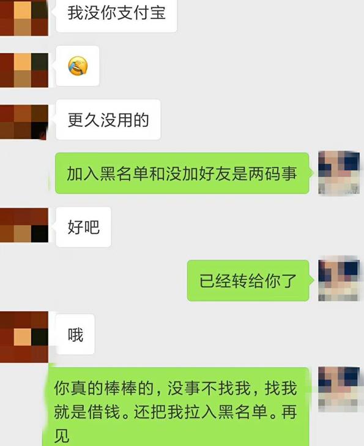Tap the contact avatar beside 我没你支付宝

pyautogui.click(x=24, y=18)
